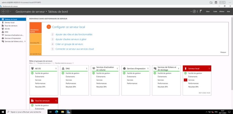Click Connecter ce serveur aux services cloud
This screenshot has width=233, height=114.
[75, 49]
